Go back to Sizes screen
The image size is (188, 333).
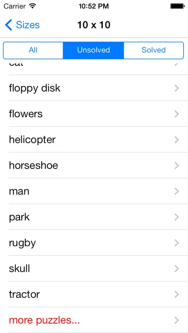click(22, 25)
